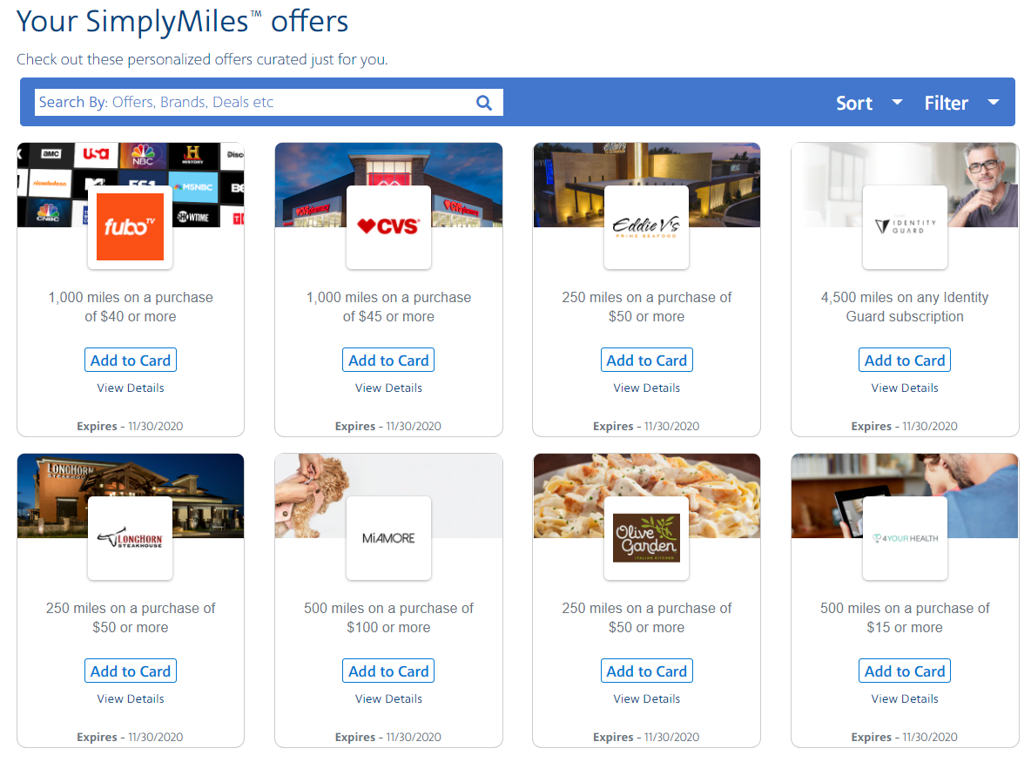Click the 4YourHealth offer expiry date
This screenshot has height=762, width=1031.
905,737
